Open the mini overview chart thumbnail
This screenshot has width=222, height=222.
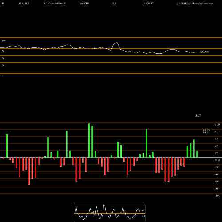click(x=110, y=213)
